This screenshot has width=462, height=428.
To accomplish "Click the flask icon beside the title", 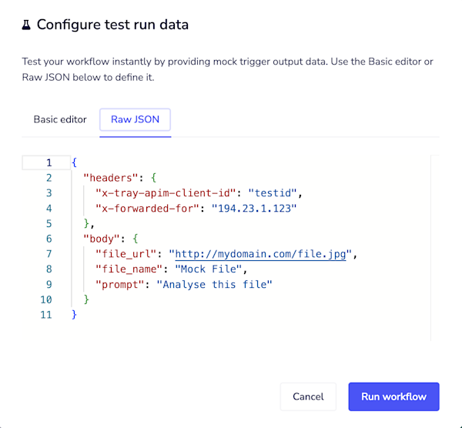I will pos(26,25).
